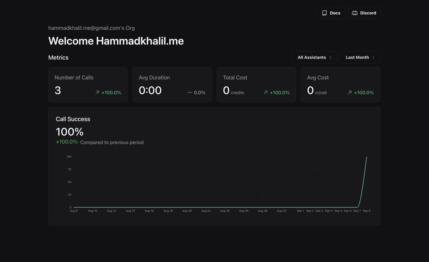Click the Docs book icon
The width and height of the screenshot is (429, 262).
(x=324, y=13)
